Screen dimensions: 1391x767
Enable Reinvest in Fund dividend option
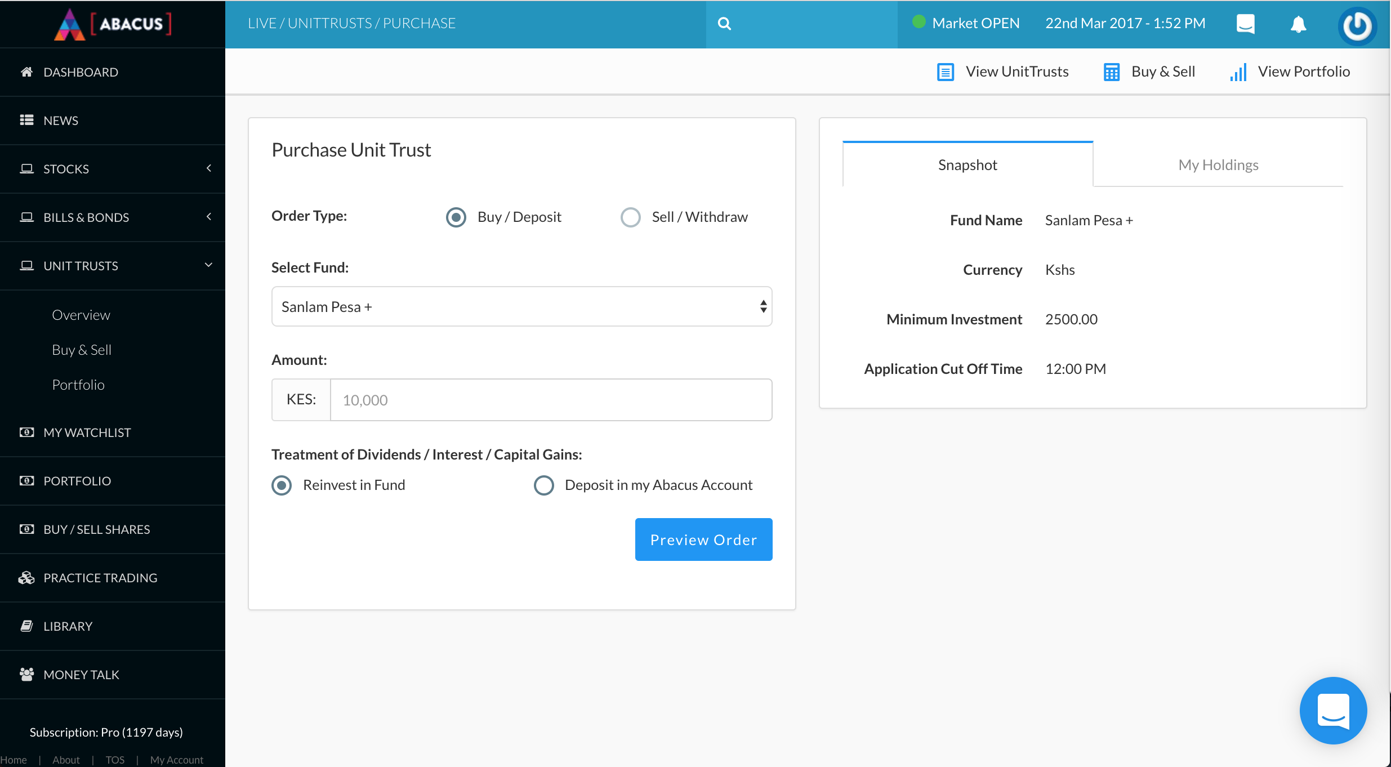(x=282, y=484)
